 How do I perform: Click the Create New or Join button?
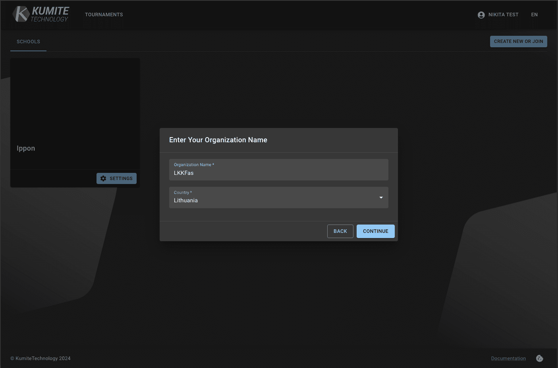(x=518, y=41)
